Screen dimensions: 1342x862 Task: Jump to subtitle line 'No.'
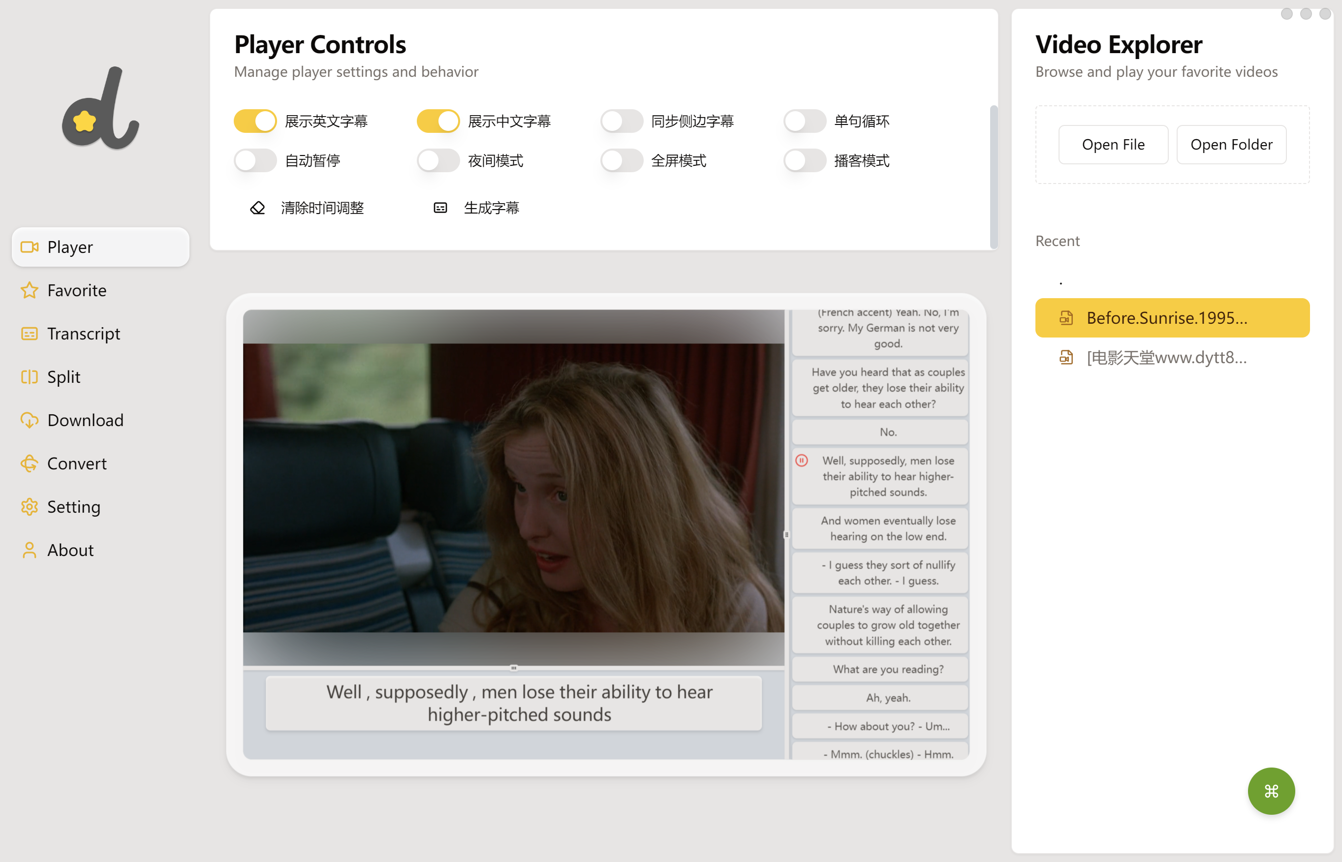(x=879, y=432)
